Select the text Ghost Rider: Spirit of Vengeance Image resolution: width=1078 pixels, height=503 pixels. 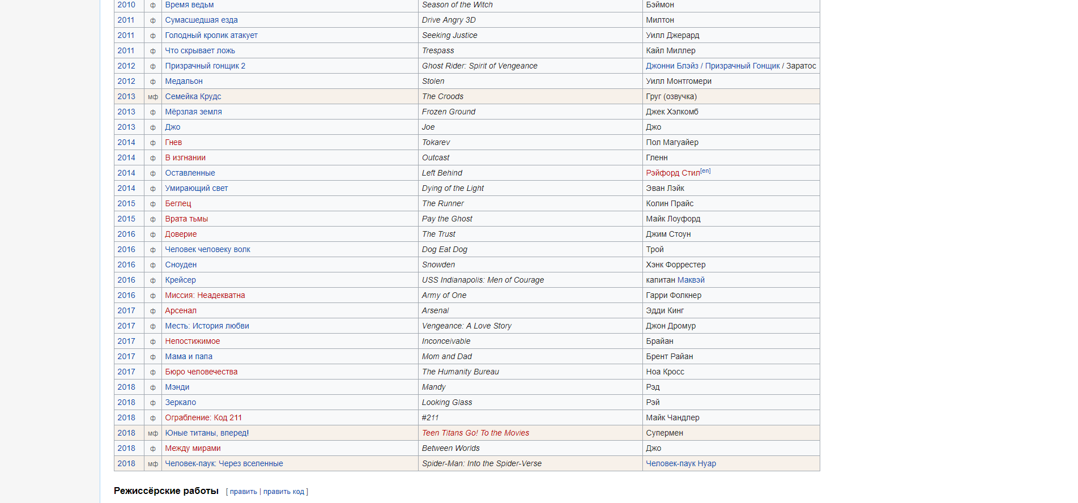480,66
